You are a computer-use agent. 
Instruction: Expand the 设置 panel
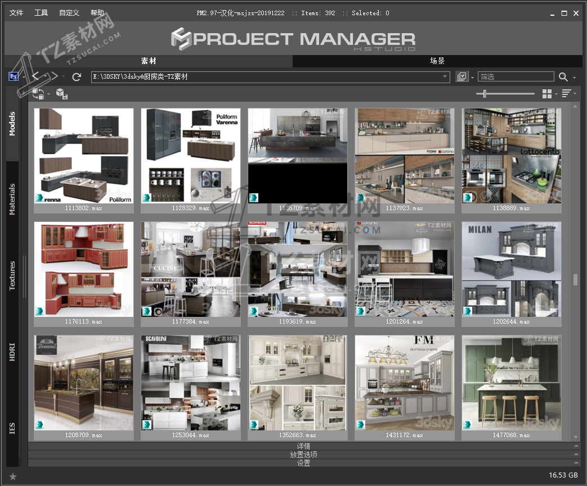click(x=303, y=463)
